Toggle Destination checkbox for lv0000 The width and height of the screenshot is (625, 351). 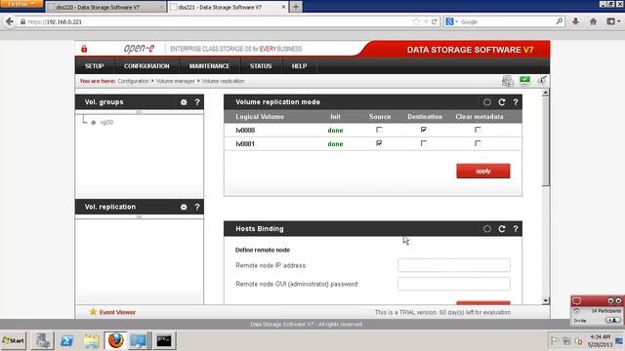pos(424,130)
